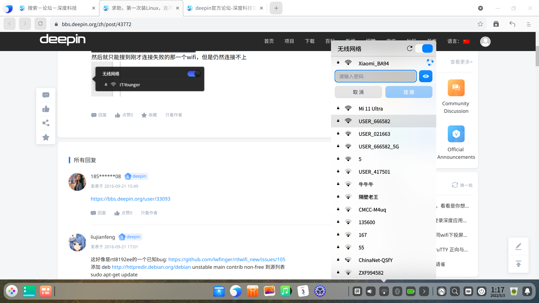
Task: Click the scroll-to-top arrow icon
Action: pyautogui.click(x=518, y=264)
